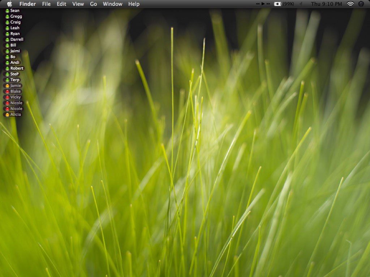370x277 pixels.
Task: Click the play button in menu bar
Action: pos(263,4)
